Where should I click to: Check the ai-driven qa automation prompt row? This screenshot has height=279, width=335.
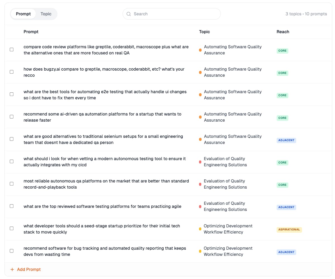12,117
